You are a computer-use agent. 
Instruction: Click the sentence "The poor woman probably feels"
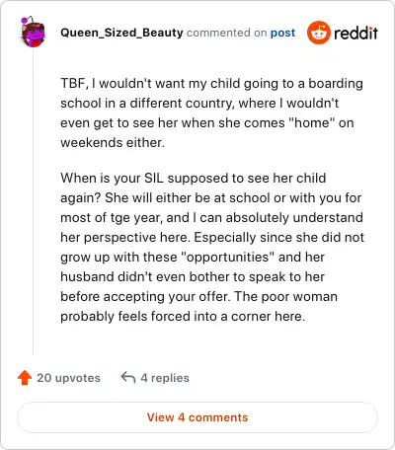[198, 306]
